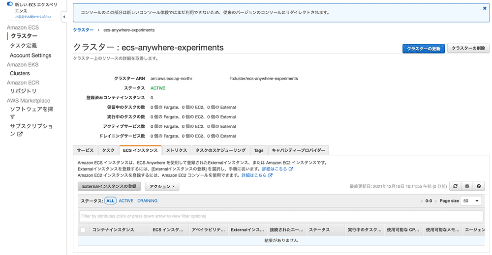
Task: Switch to the タスク tab
Action: pos(108,150)
